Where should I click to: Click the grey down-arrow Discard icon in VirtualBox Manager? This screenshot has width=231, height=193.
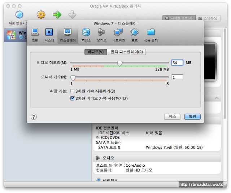coord(72,14)
